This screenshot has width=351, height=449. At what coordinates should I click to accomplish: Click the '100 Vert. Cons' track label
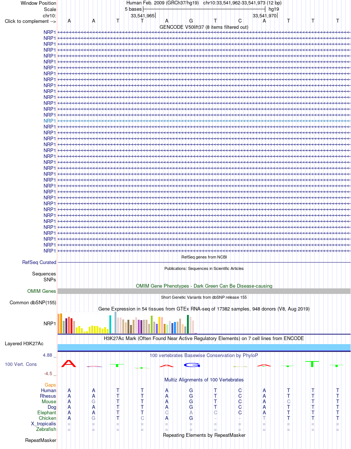[x=21, y=364]
